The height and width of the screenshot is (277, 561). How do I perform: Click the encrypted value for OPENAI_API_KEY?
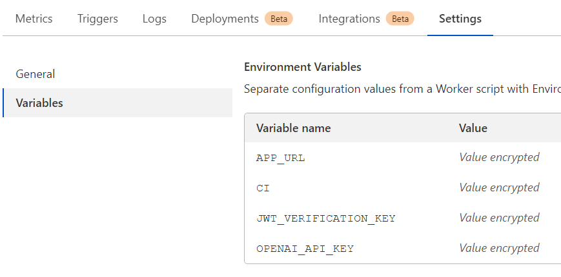[x=499, y=248]
